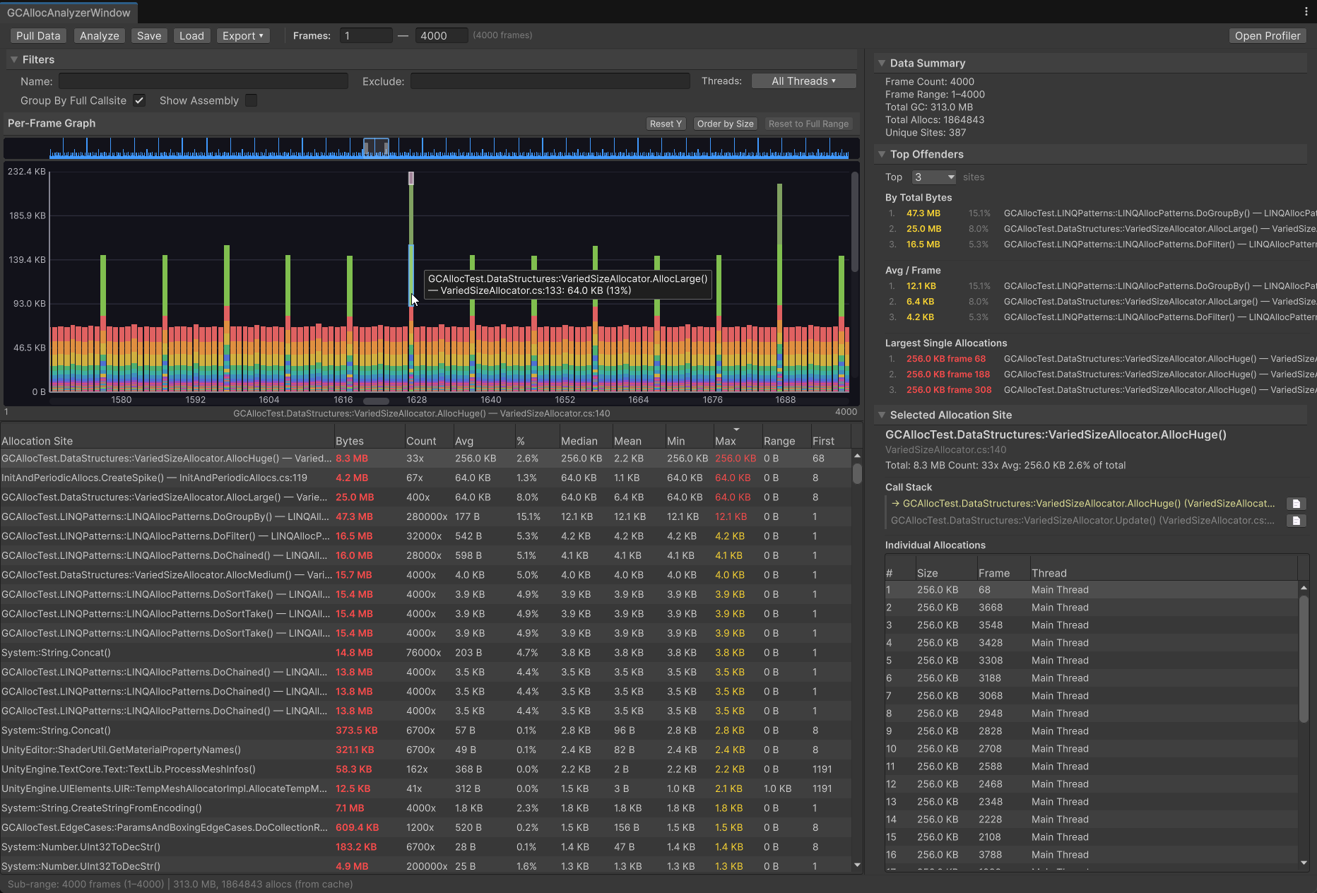Collapse the Filters section
This screenshot has width=1317, height=893.
pos(14,60)
